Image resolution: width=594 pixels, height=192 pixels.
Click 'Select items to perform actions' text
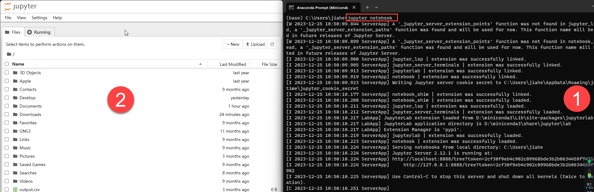(45, 44)
